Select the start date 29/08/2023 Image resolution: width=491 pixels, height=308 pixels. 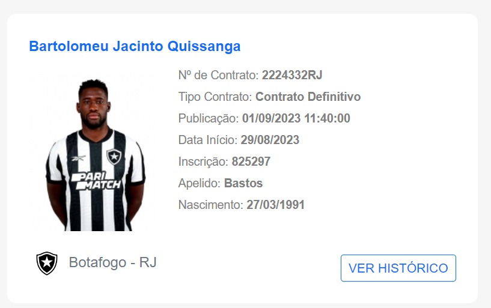click(270, 140)
